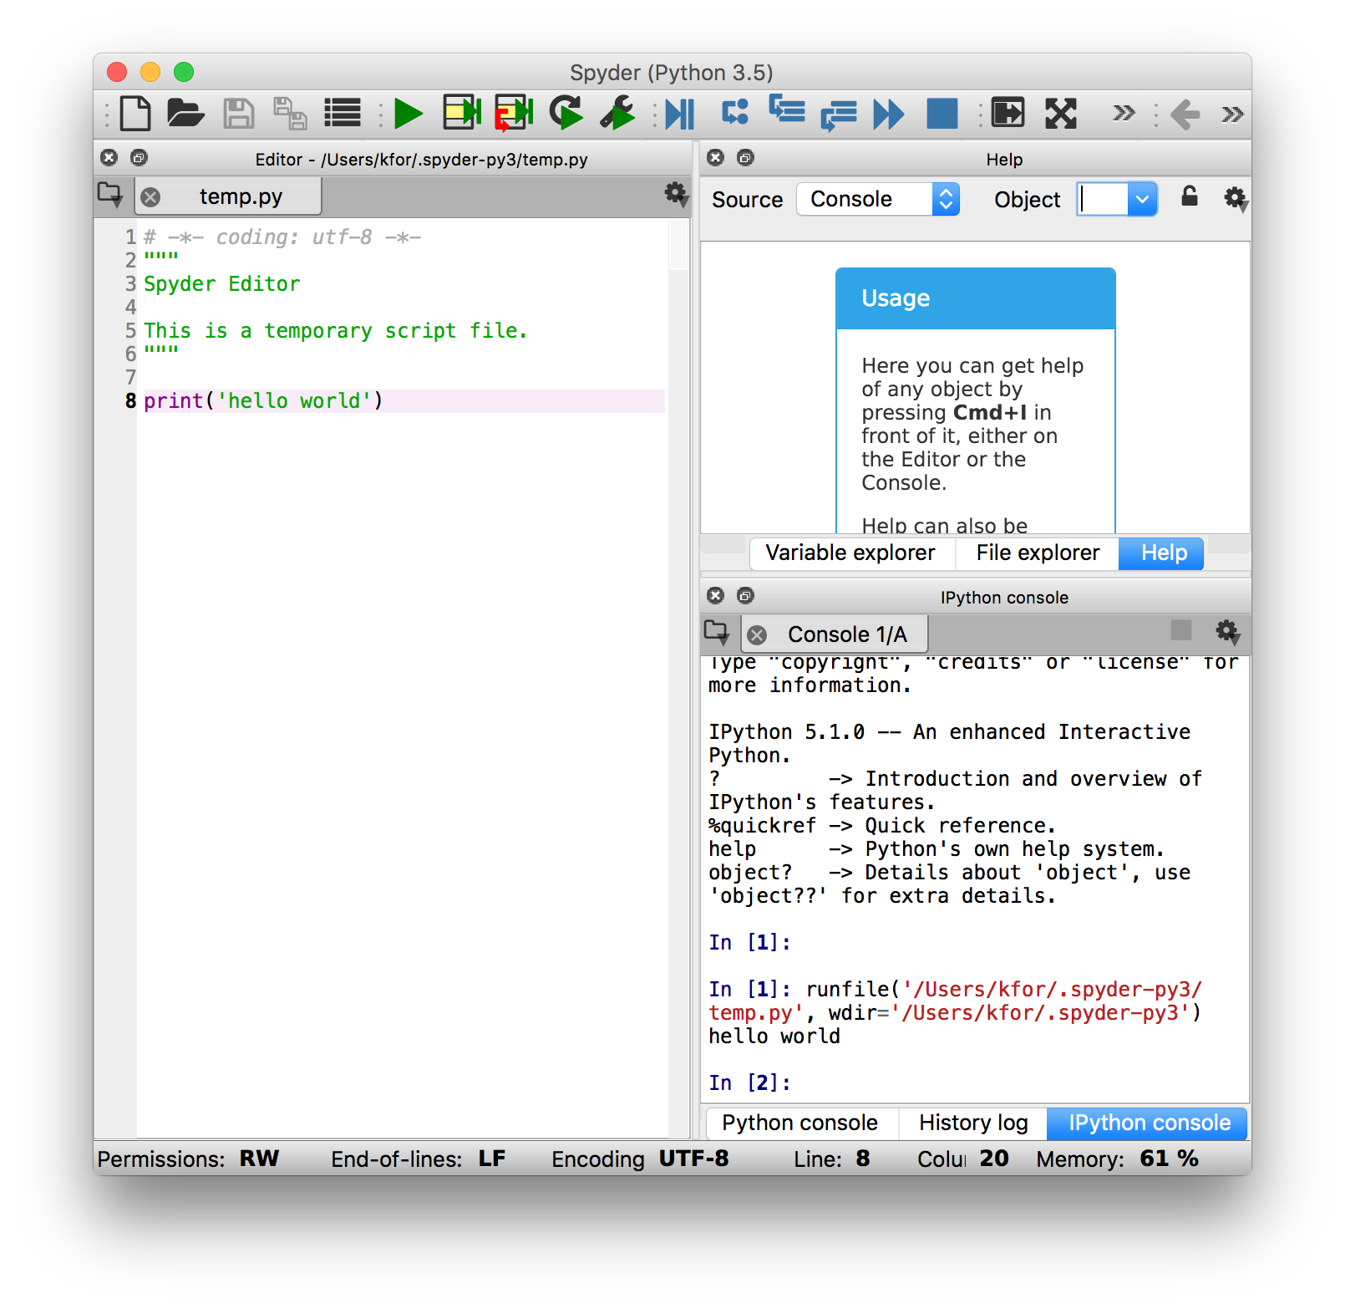
Task: Click End-of-lines LF status entry
Action: pos(418,1159)
